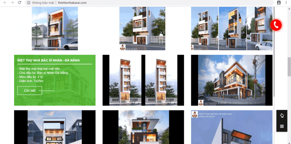The width and height of the screenshot is (291, 144).
Task: Click the site info circle icon
Action: (x=28, y=3)
